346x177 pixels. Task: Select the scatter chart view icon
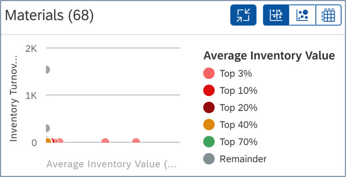(276, 15)
